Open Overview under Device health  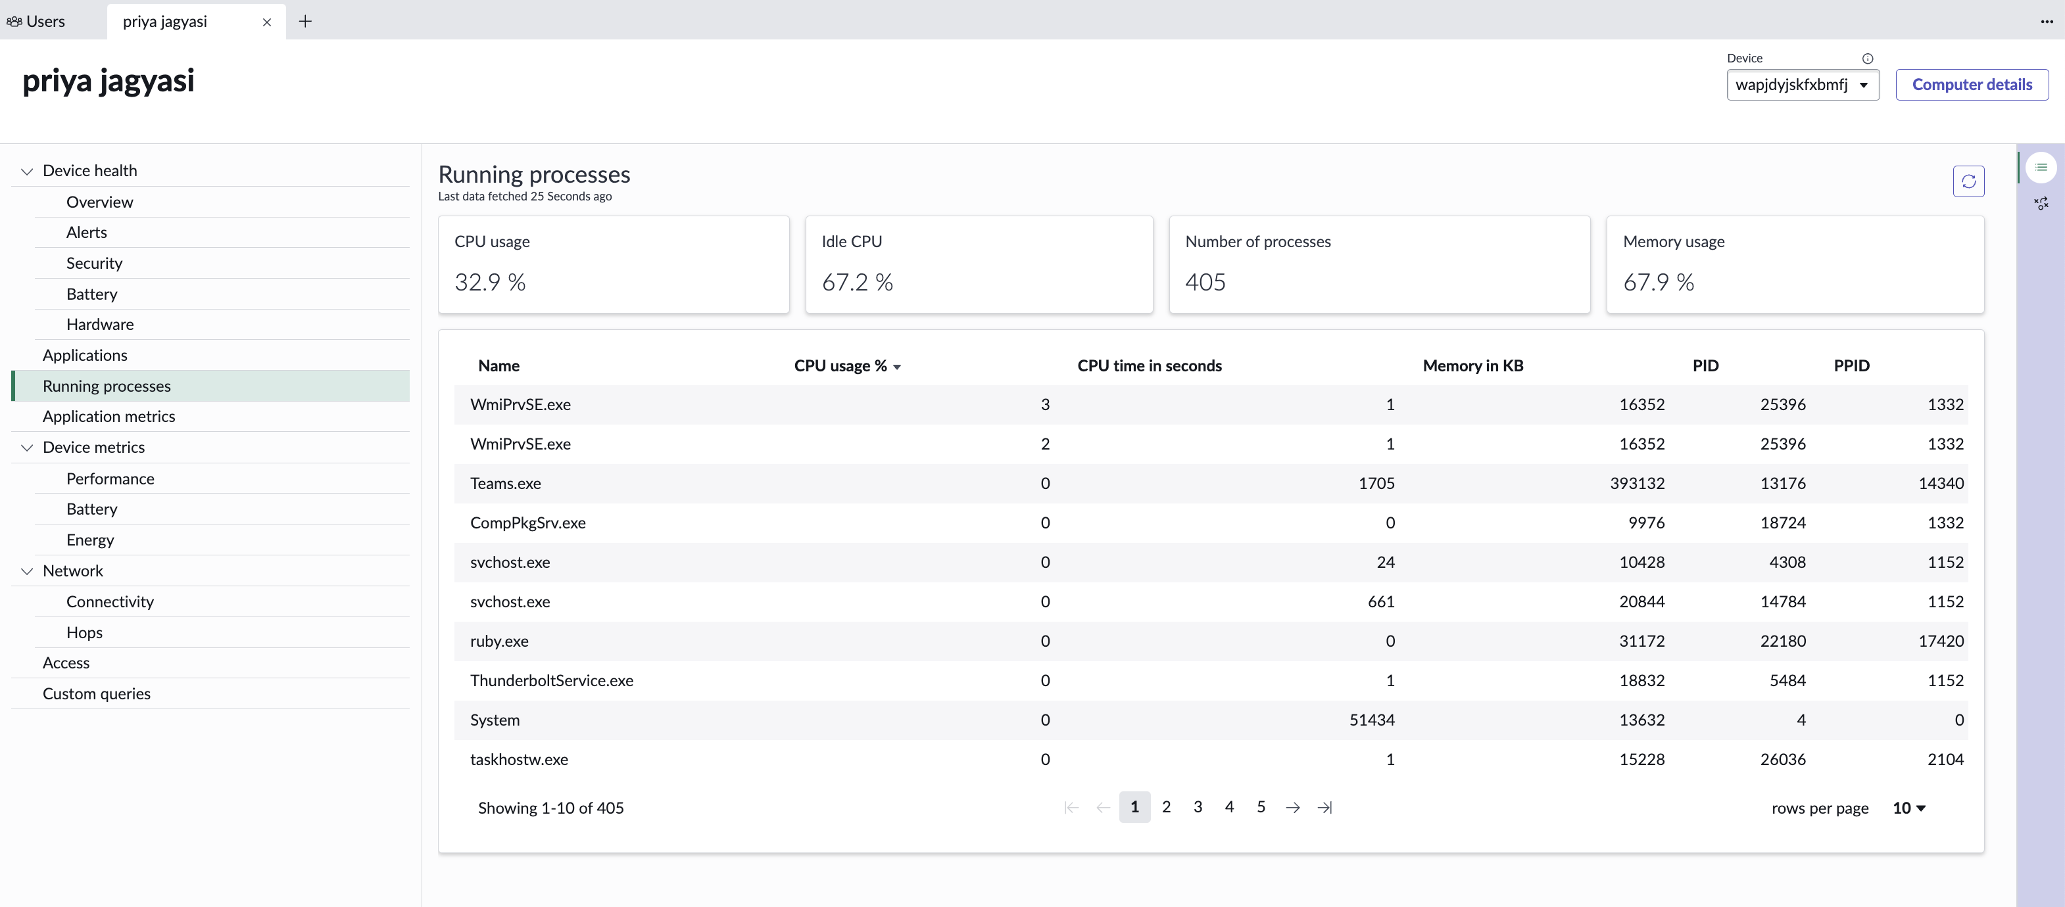click(99, 202)
